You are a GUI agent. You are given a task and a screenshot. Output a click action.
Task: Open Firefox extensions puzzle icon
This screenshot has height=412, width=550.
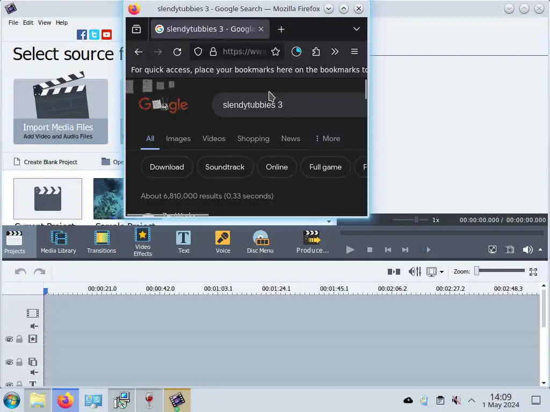pos(316,52)
